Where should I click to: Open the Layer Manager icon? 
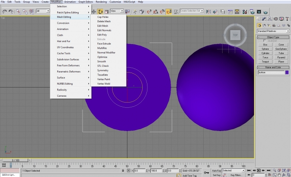[x=223, y=12]
